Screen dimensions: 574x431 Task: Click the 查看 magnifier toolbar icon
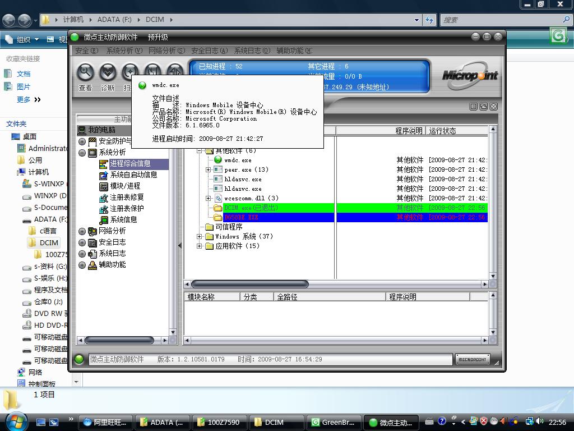85,72
